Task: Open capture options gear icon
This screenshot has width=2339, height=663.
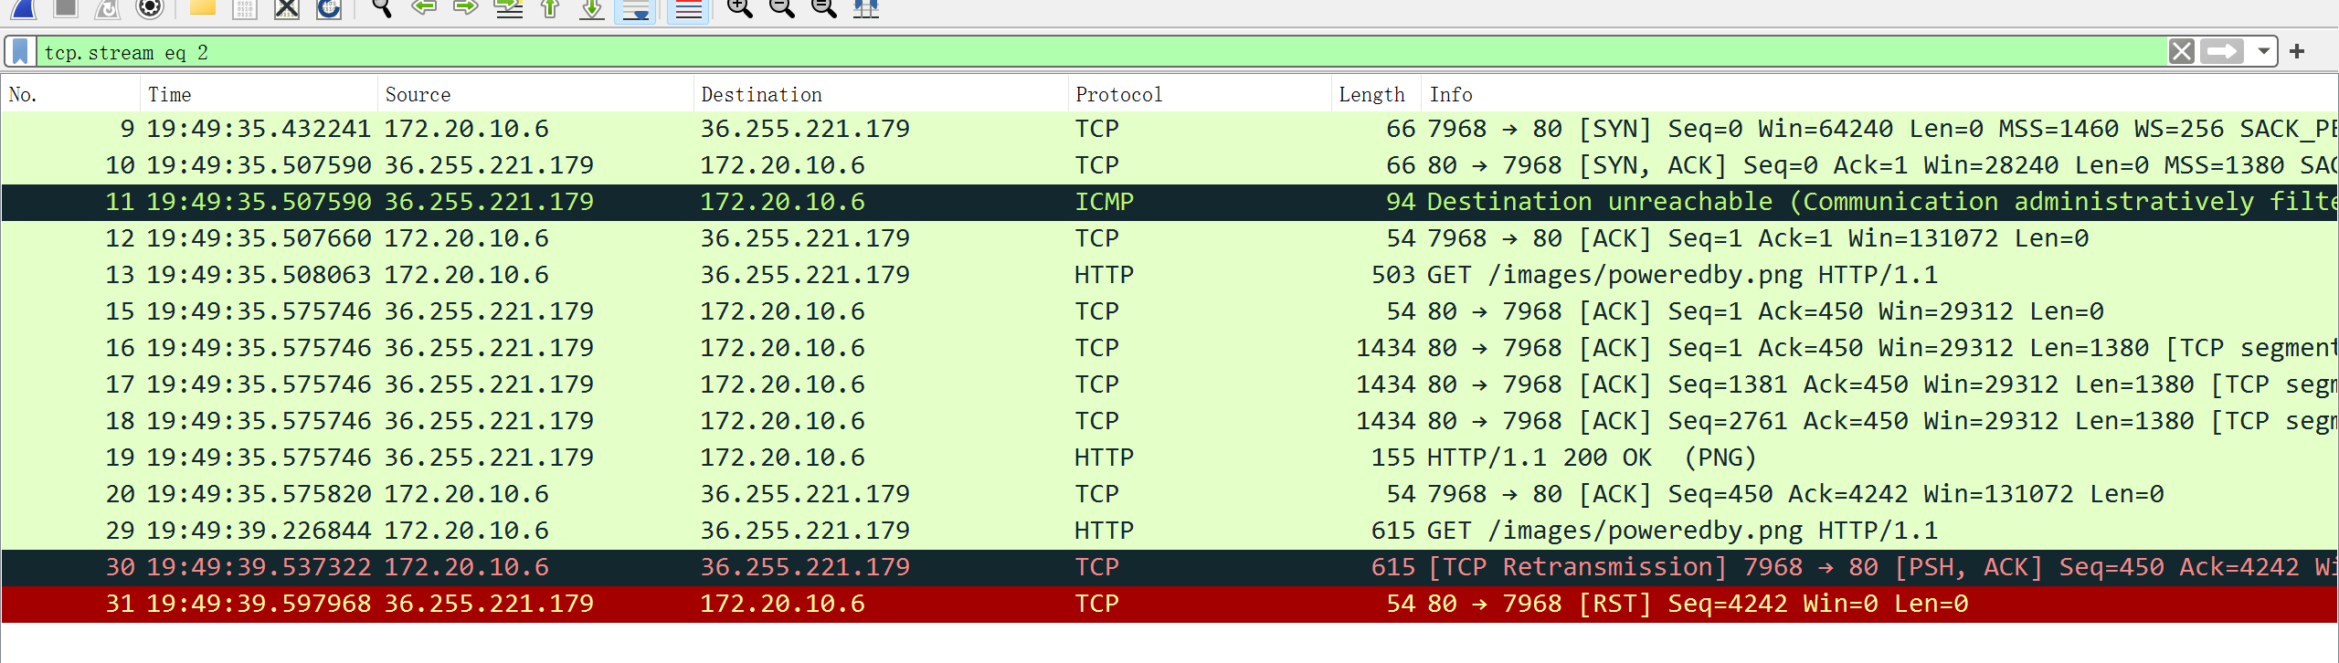Action: (x=149, y=8)
